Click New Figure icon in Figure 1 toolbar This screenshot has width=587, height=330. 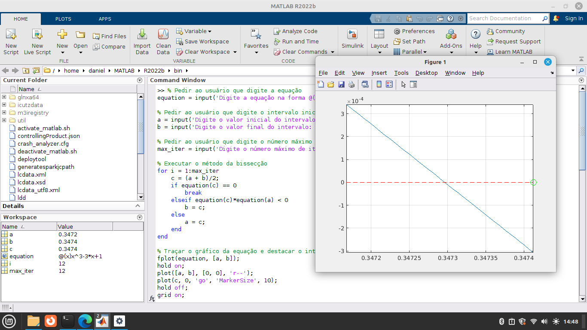pyautogui.click(x=321, y=84)
